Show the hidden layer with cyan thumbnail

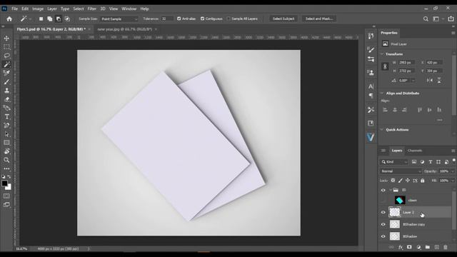click(x=383, y=201)
